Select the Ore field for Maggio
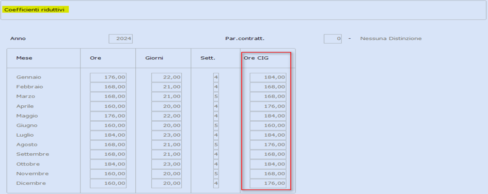The height and width of the screenshot is (194, 488). 108,116
